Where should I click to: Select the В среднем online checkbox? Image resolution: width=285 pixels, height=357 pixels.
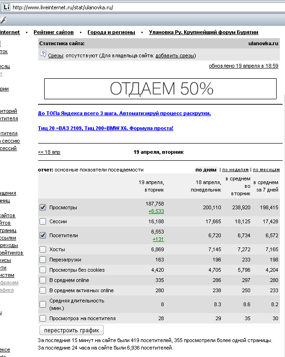[43, 280]
